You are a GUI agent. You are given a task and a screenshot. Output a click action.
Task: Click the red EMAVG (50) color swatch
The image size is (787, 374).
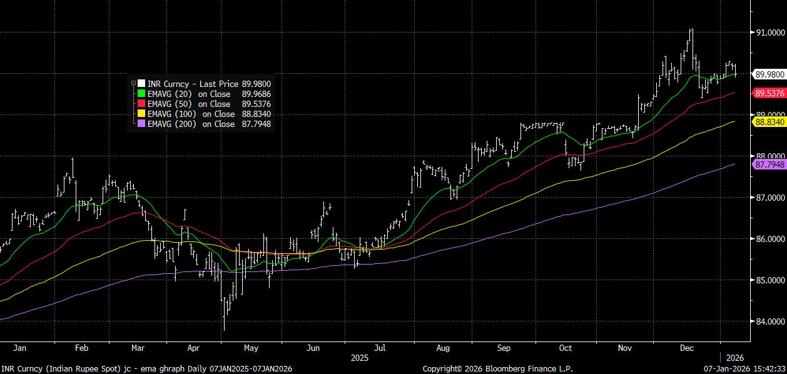[x=141, y=104]
